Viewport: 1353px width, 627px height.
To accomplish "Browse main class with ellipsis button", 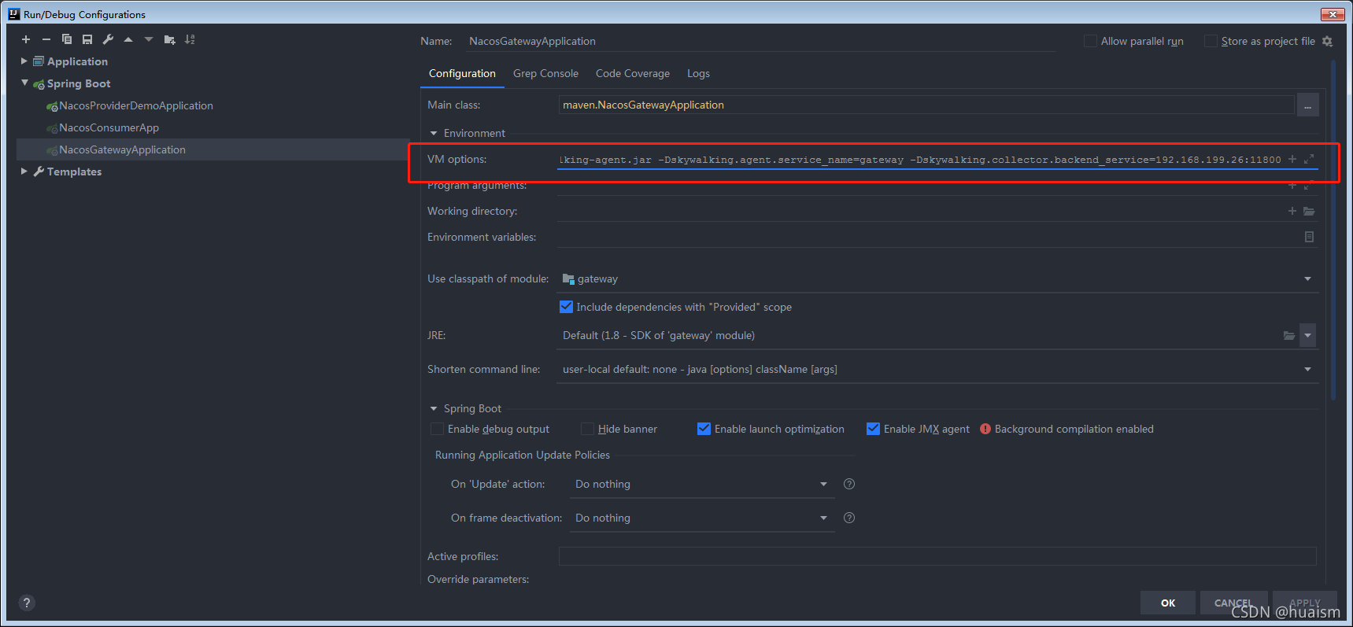I will [x=1308, y=105].
